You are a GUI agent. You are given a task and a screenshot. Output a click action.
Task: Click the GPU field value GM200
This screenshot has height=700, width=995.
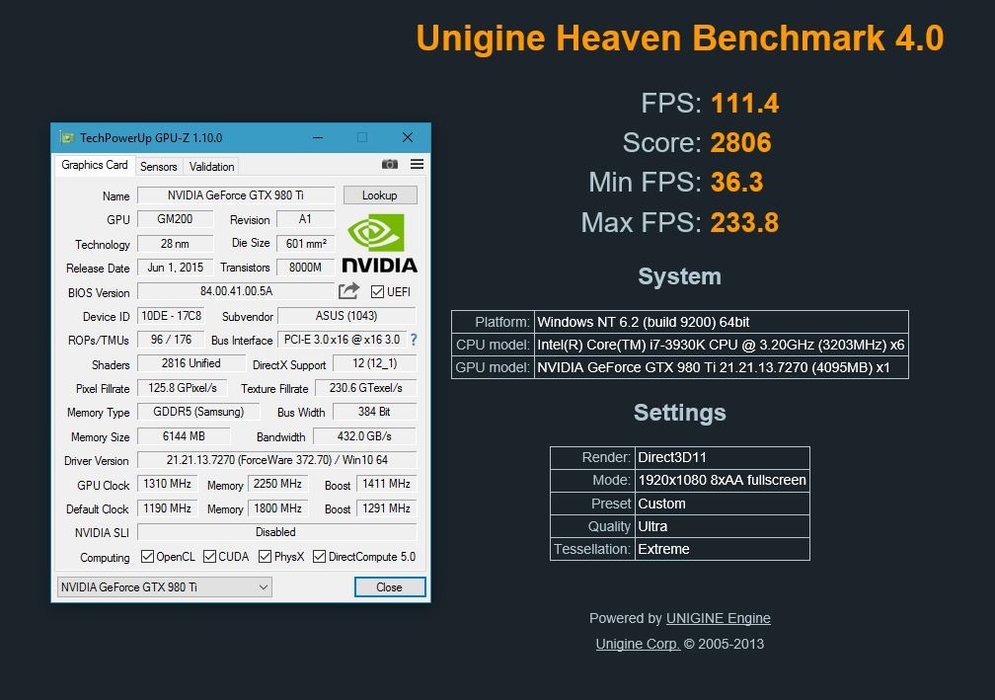(x=175, y=219)
